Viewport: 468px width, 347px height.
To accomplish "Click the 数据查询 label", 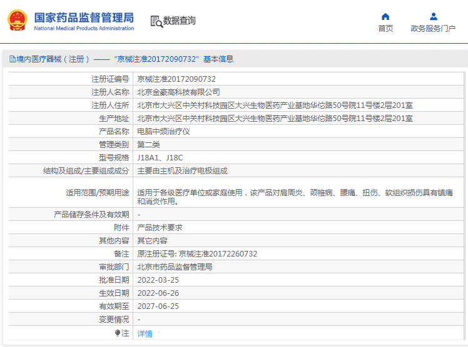I will pyautogui.click(x=179, y=21).
